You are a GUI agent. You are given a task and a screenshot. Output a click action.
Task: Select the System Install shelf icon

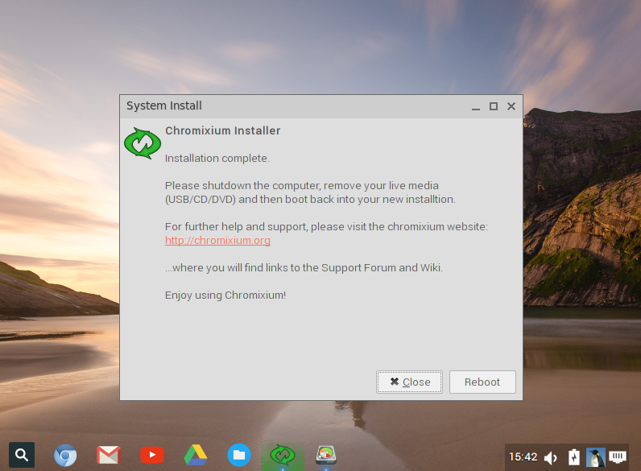tap(283, 455)
